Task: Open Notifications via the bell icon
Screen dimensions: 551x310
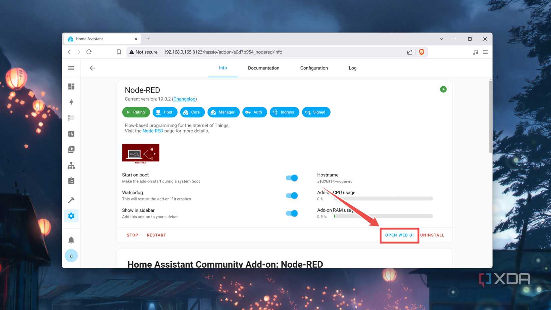Action: (x=71, y=240)
